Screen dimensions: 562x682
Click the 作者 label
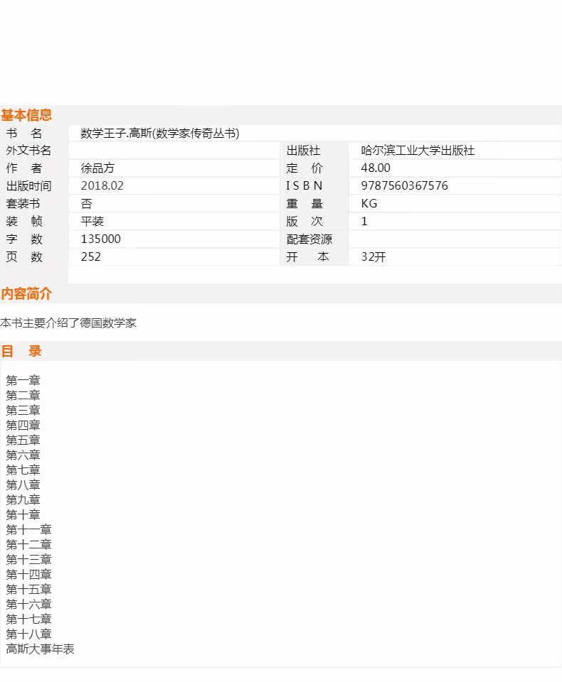click(24, 168)
